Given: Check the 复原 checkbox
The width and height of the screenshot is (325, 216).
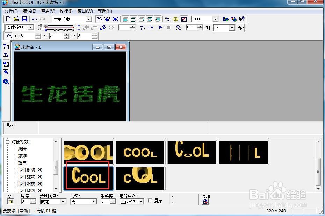Looking at the screenshot, I should coord(150,201).
